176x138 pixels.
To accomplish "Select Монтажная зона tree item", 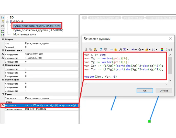I will point(25,34).
